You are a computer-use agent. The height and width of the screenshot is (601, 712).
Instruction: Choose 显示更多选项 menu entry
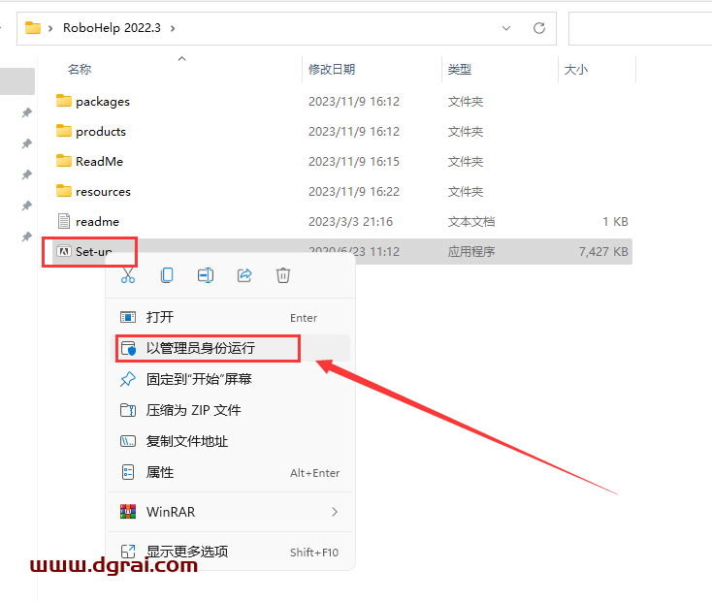230,552
